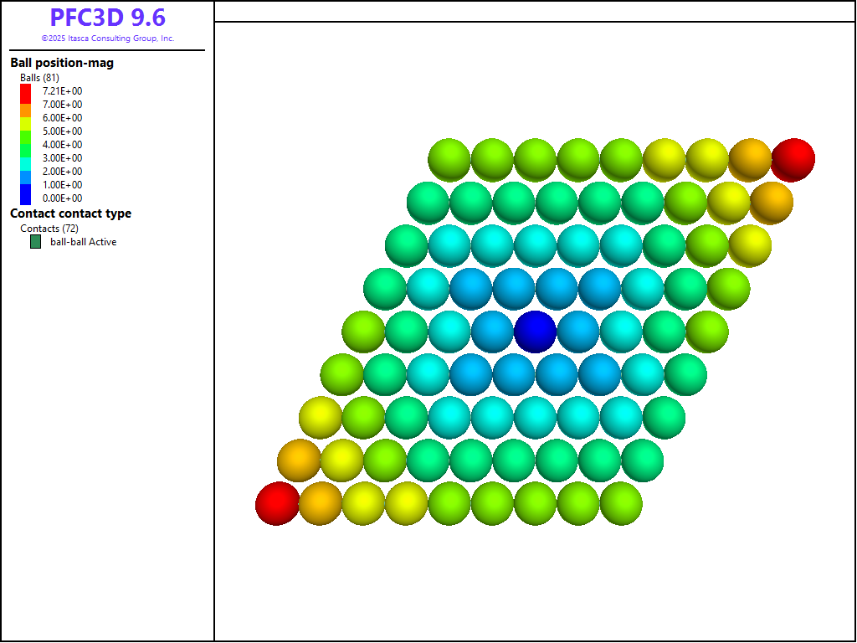Pick the red ball at bottom-left corner
The width and height of the screenshot is (857, 643).
tap(277, 503)
